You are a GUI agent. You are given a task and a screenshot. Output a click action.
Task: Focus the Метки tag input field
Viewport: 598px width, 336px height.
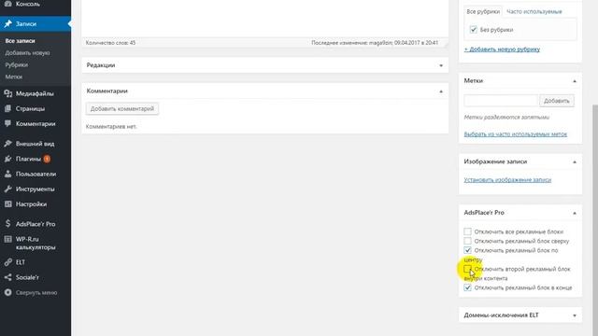[x=501, y=101]
